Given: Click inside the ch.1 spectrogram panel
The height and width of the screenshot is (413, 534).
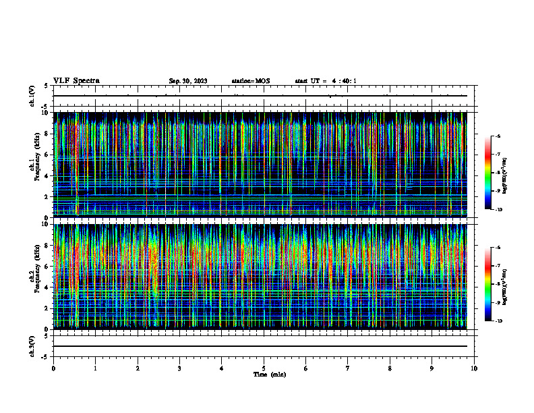Looking at the screenshot, I should pyautogui.click(x=260, y=165).
